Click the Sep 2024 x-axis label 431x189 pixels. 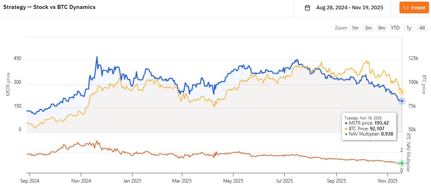[x=30, y=181]
